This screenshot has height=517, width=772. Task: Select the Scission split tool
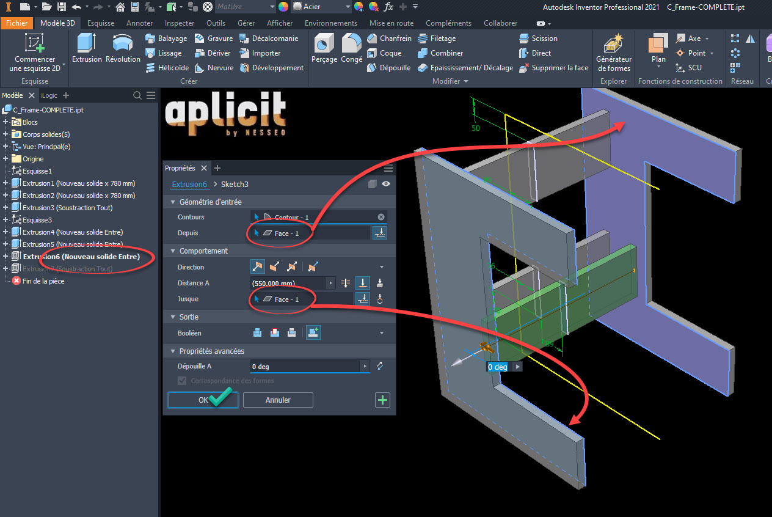pos(538,38)
